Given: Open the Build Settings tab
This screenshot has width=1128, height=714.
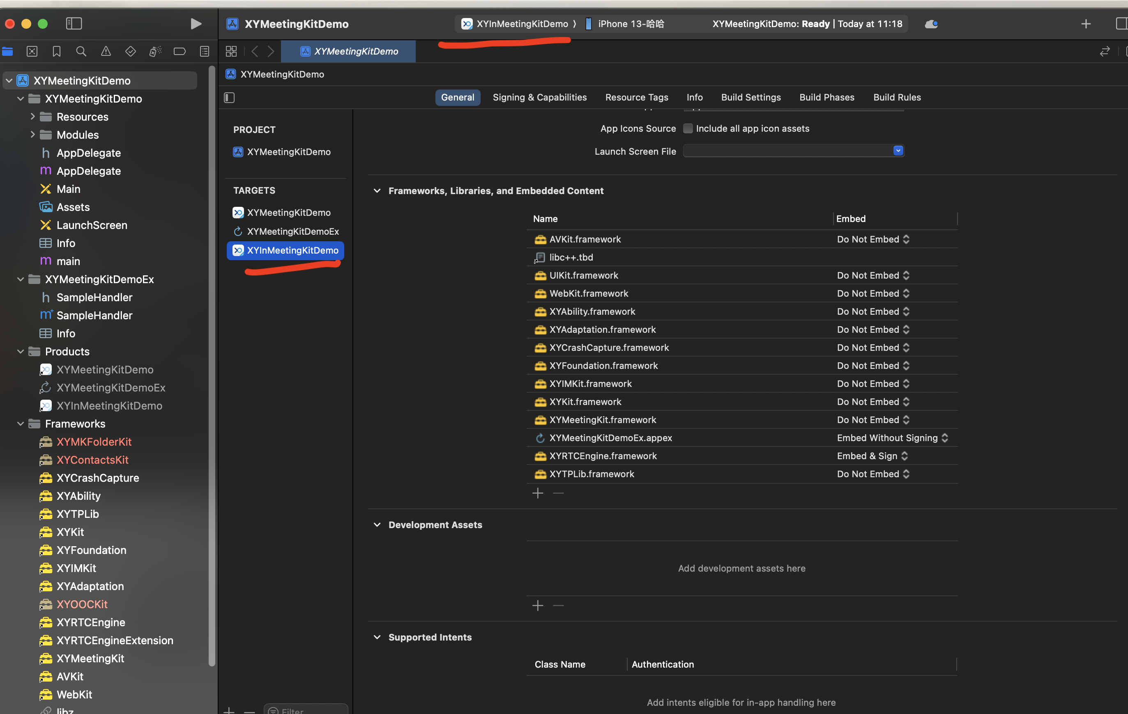Looking at the screenshot, I should pyautogui.click(x=751, y=97).
